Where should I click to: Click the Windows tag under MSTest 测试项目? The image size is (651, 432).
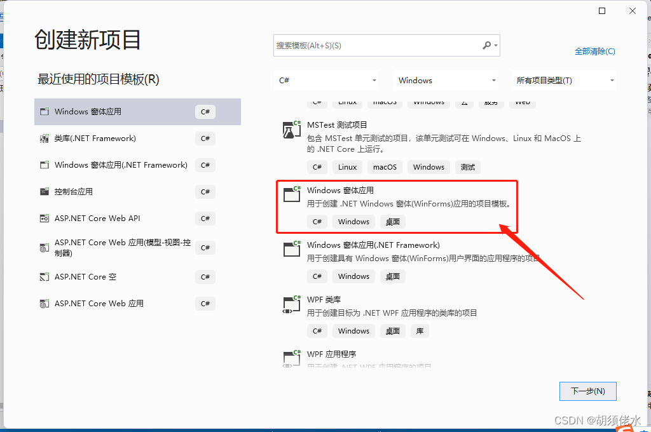pyautogui.click(x=428, y=167)
